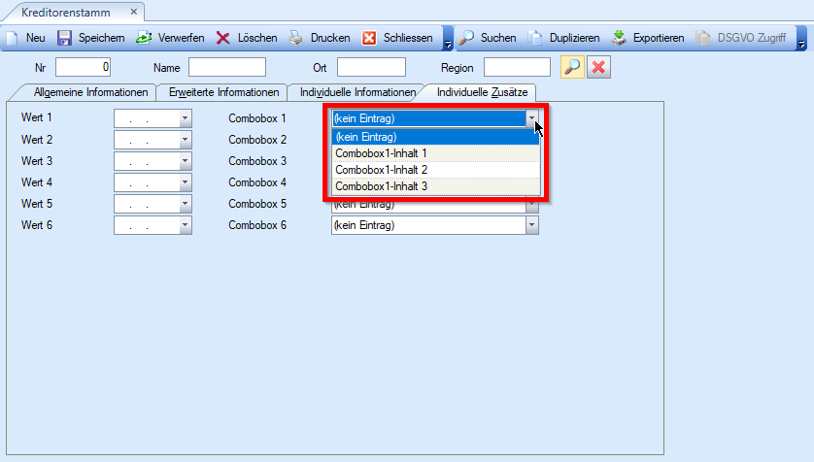
Task: Close the Kreditorenstamm tab
Action: click(133, 12)
